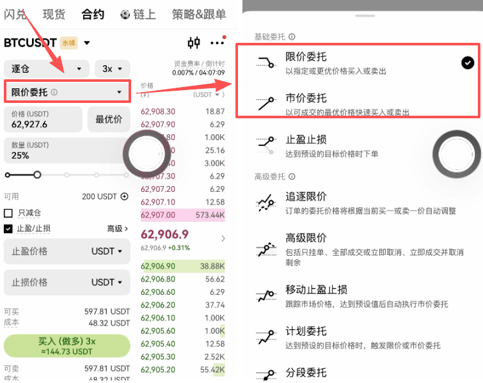Screen dimensions: 483x383
Task: Click the 50% point on the quantity slider
Action: [67, 175]
